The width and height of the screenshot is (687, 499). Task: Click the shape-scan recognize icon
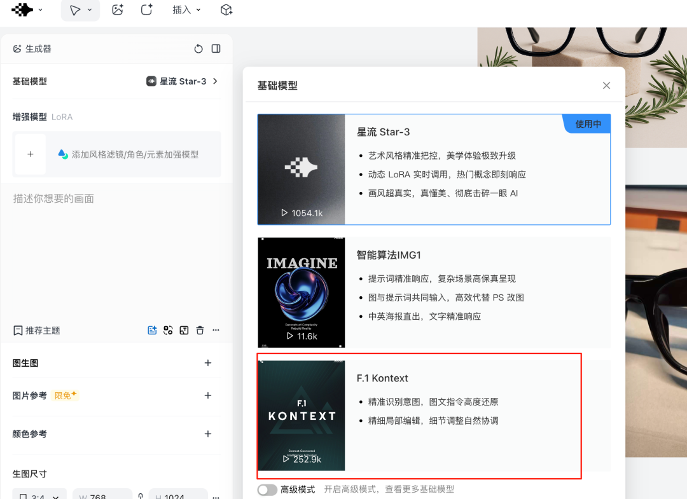168,331
